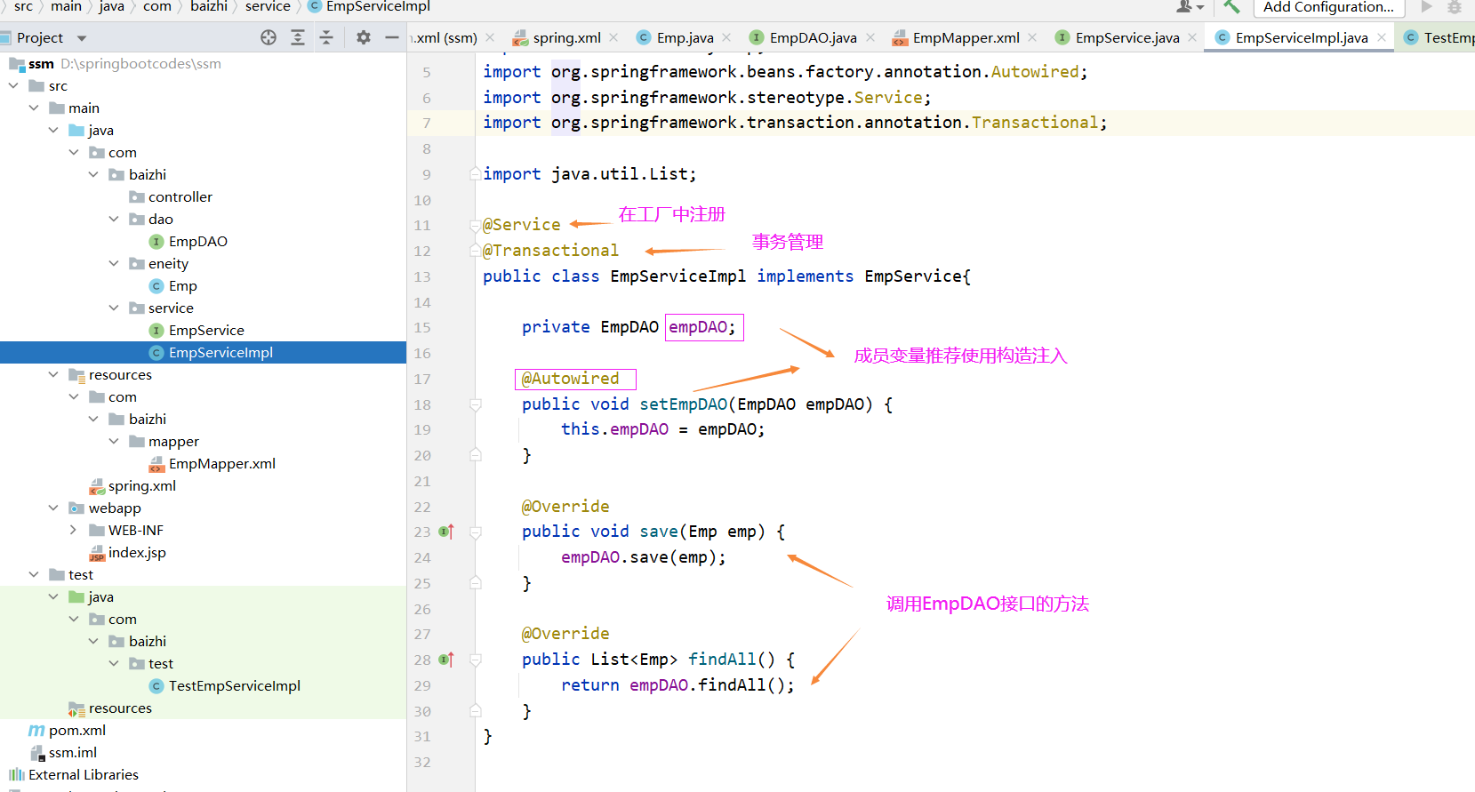Close the EmpService.java tab
The height and width of the screenshot is (792, 1475).
tap(1193, 37)
